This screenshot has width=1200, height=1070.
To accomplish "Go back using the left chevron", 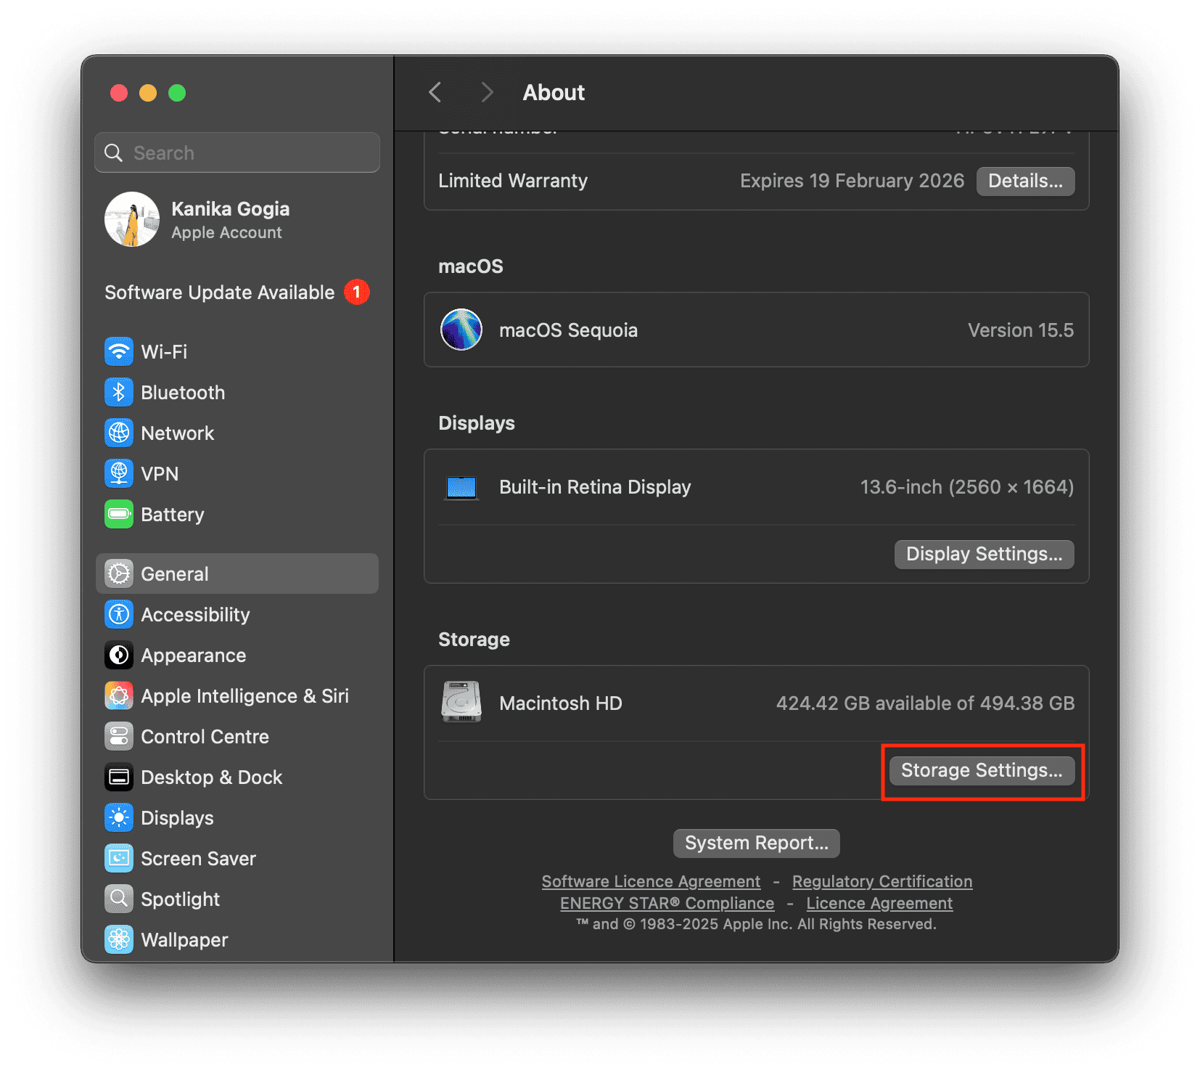I will [435, 92].
